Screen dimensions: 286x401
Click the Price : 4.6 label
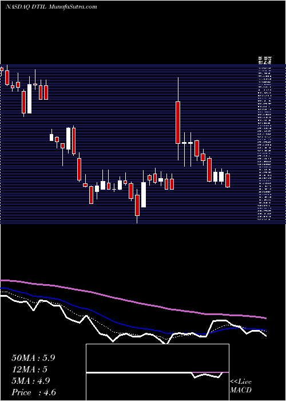[34, 392]
